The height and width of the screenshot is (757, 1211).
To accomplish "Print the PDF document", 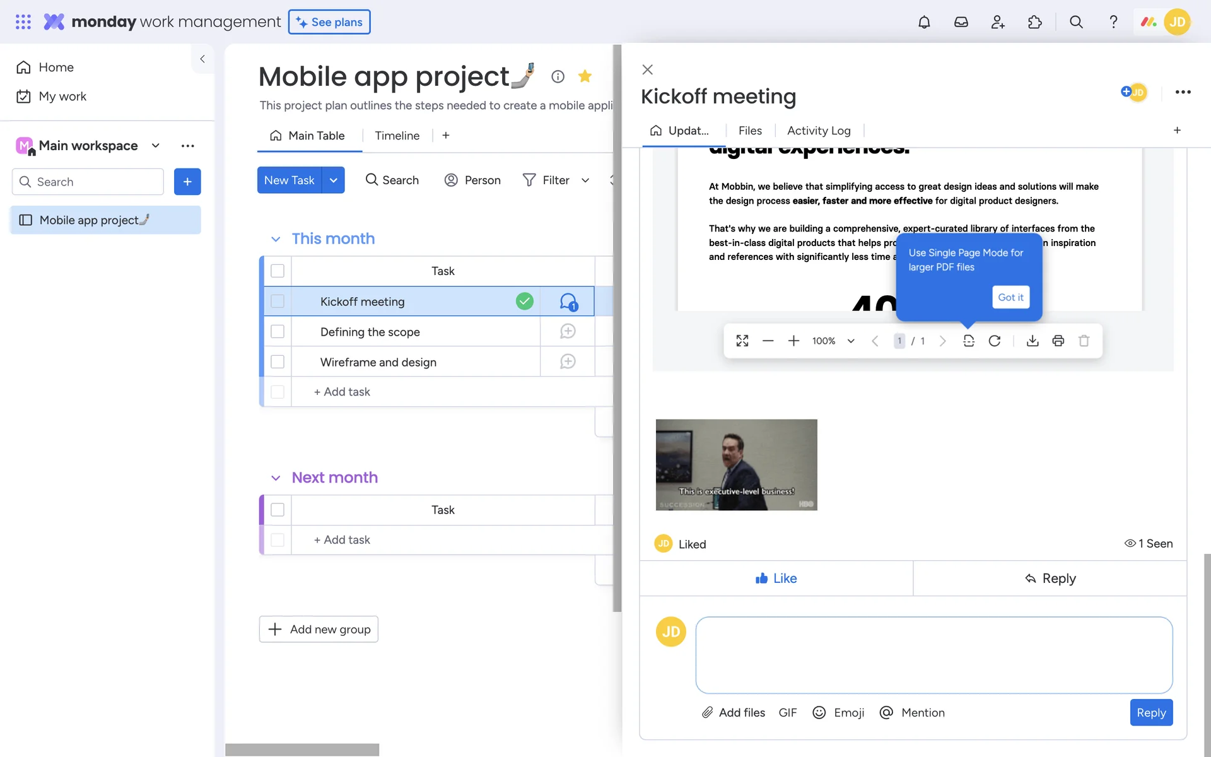I will 1058,341.
